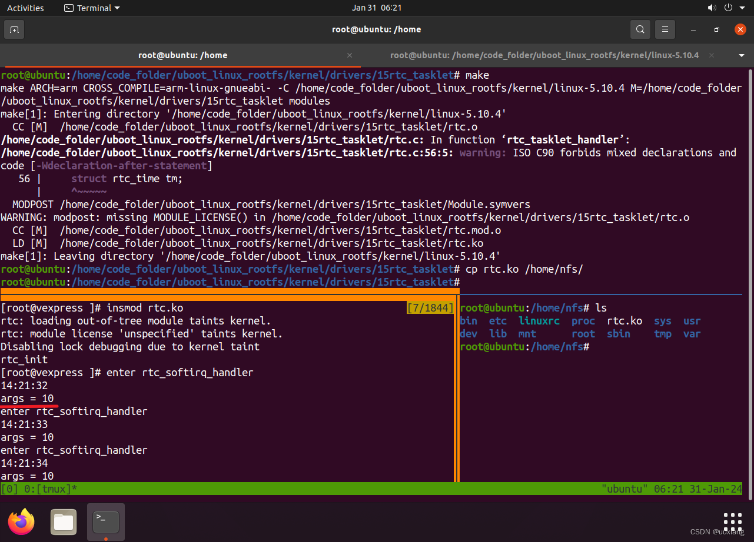Image resolution: width=754 pixels, height=542 pixels.
Task: Click the power icon in top bar
Action: (728, 8)
